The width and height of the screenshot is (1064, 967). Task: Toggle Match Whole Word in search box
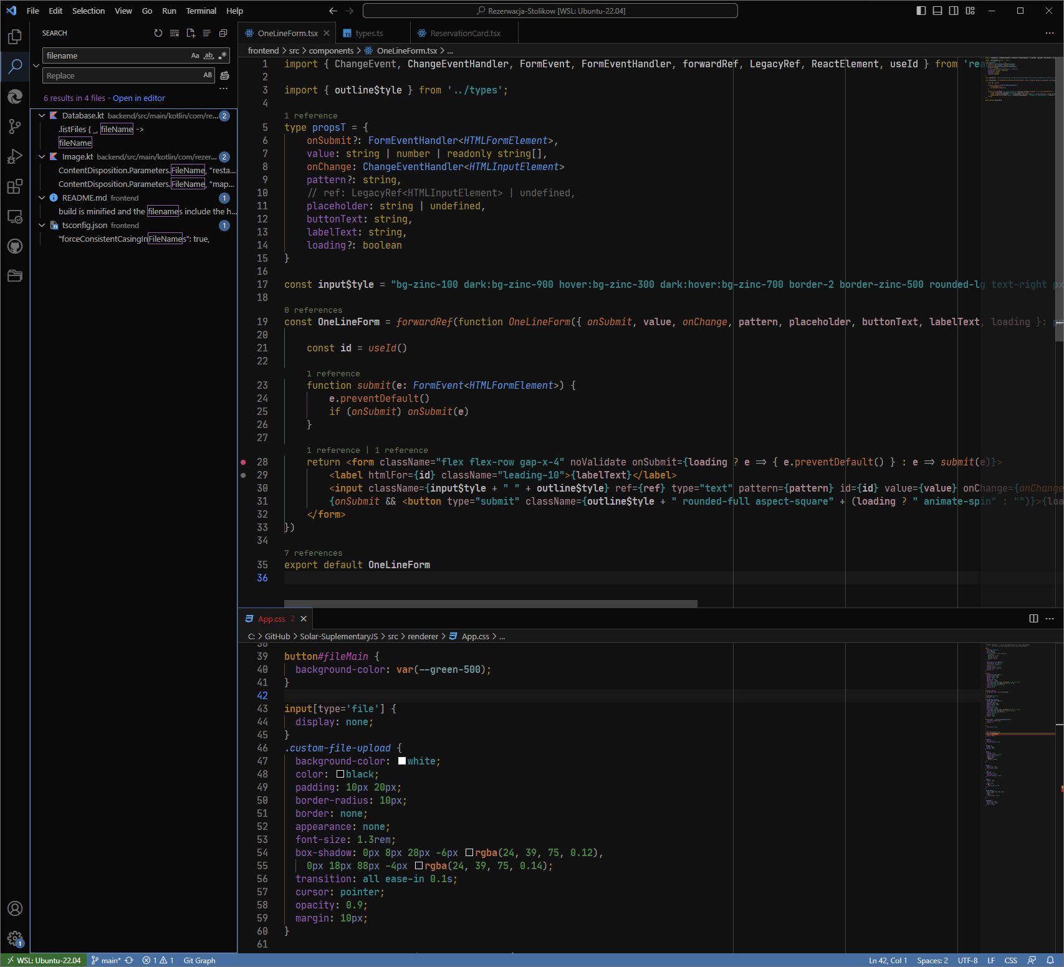(x=209, y=55)
